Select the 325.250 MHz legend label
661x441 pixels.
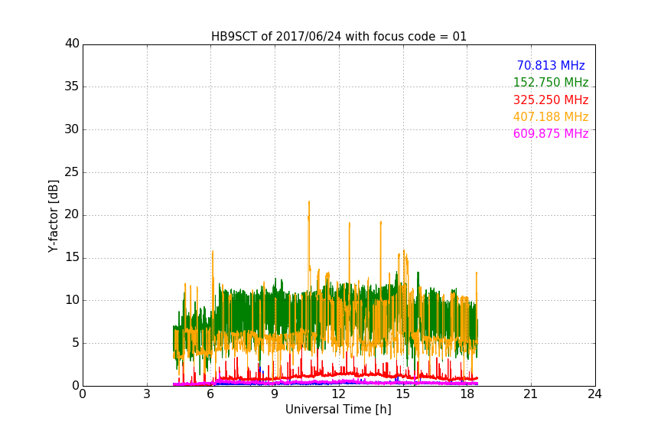pos(551,100)
